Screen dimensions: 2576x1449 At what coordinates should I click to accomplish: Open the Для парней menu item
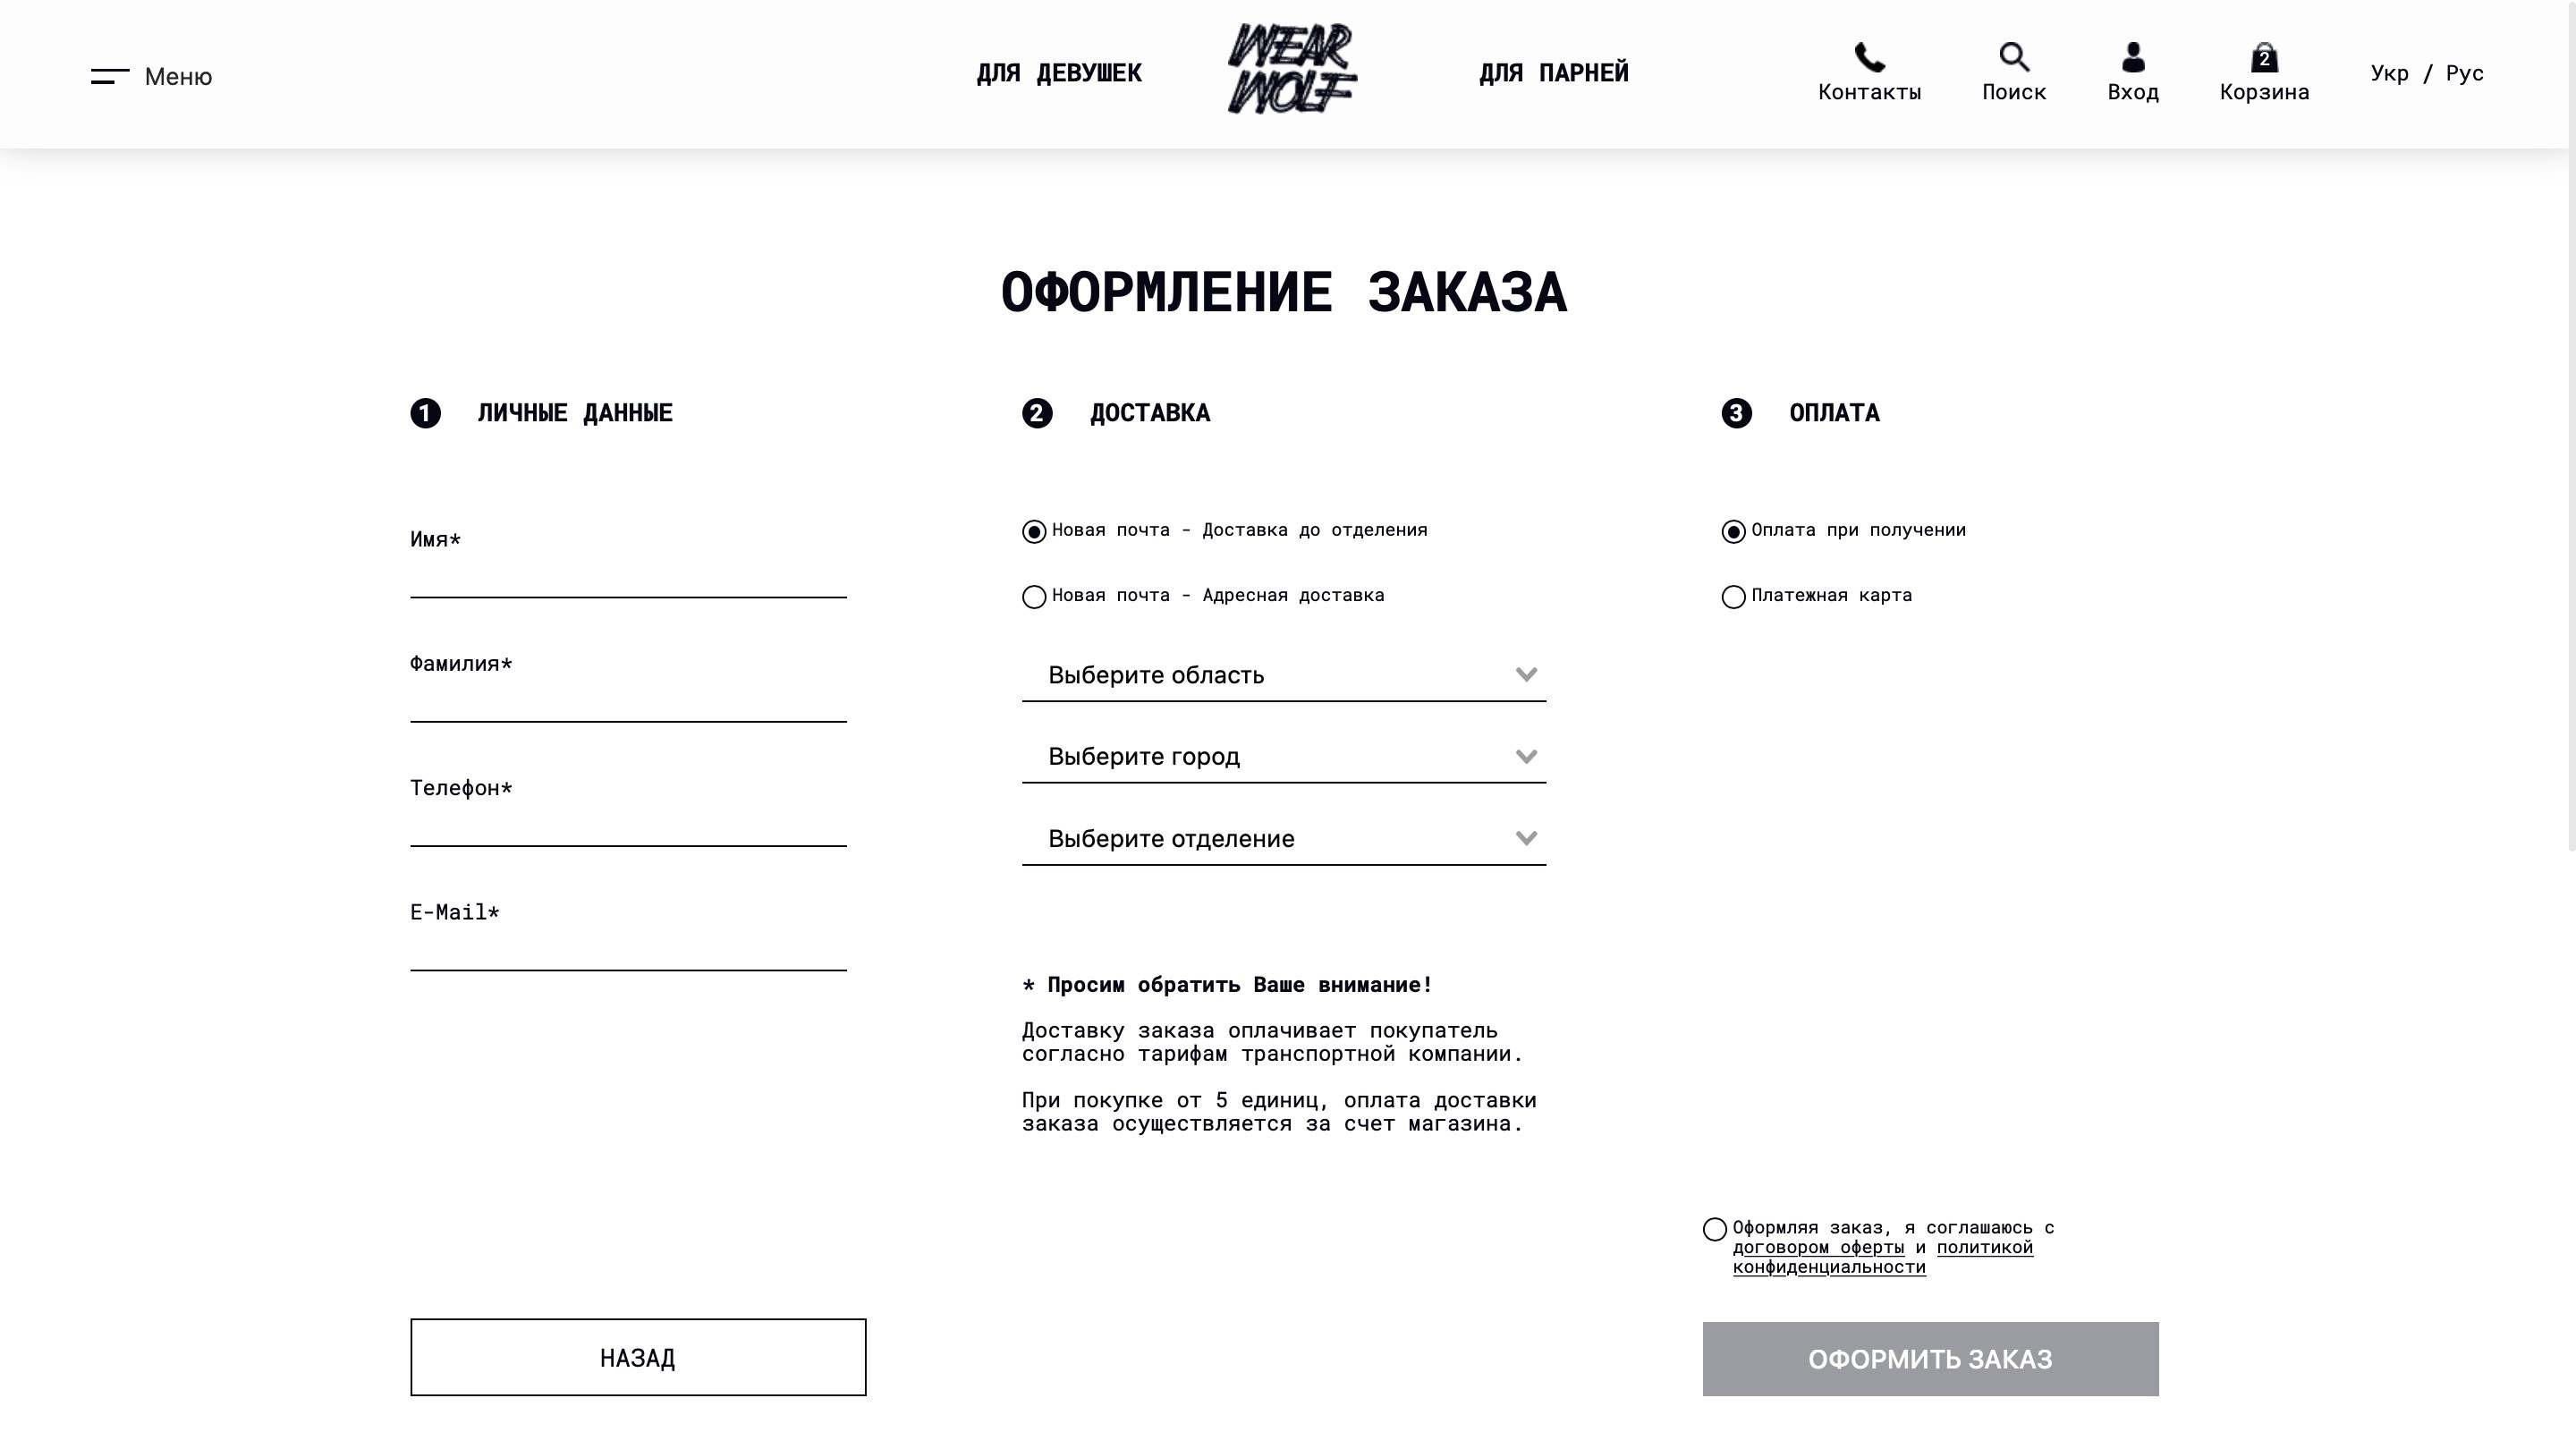pos(1554,73)
